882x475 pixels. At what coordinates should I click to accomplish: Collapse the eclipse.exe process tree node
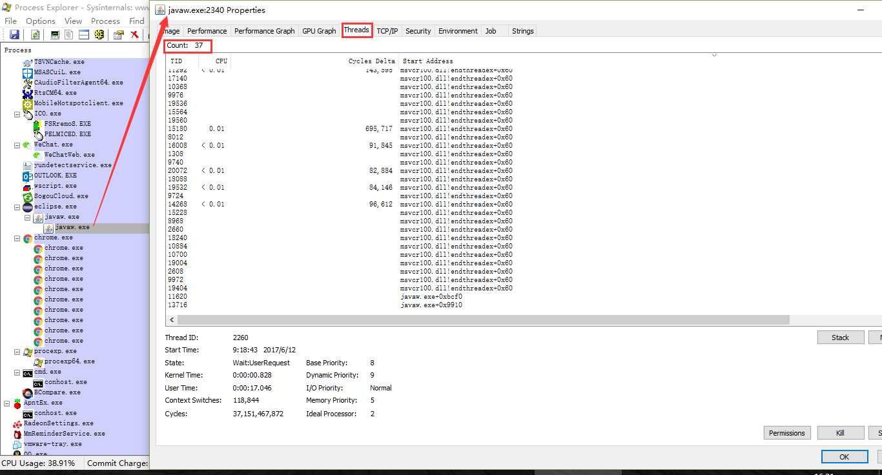point(17,207)
